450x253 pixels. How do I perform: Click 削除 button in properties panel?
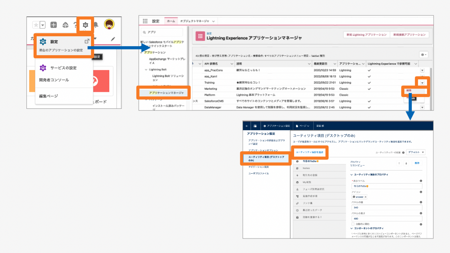[417, 163]
